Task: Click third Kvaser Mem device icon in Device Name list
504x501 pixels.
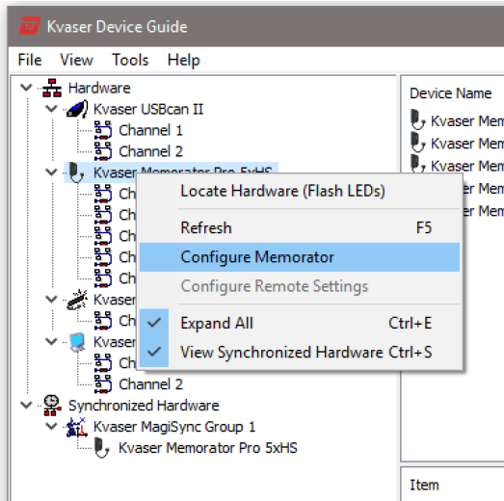Action: 418,163
